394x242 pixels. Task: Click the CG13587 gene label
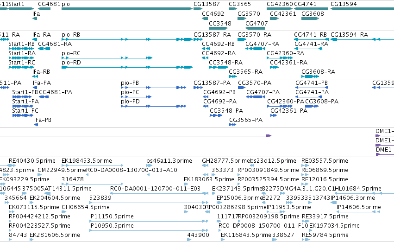pos(206,4)
